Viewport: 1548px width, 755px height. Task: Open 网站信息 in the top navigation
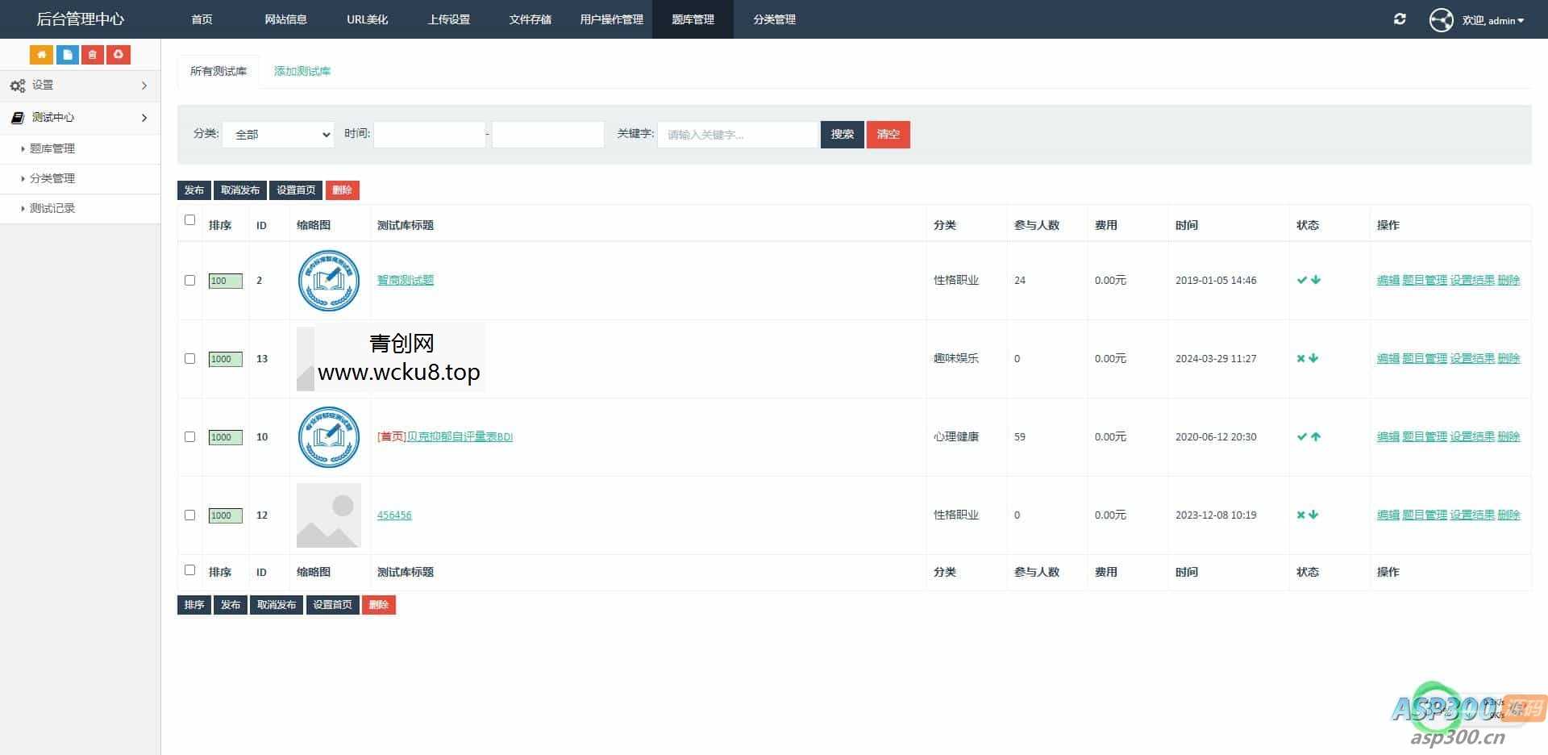pos(285,19)
